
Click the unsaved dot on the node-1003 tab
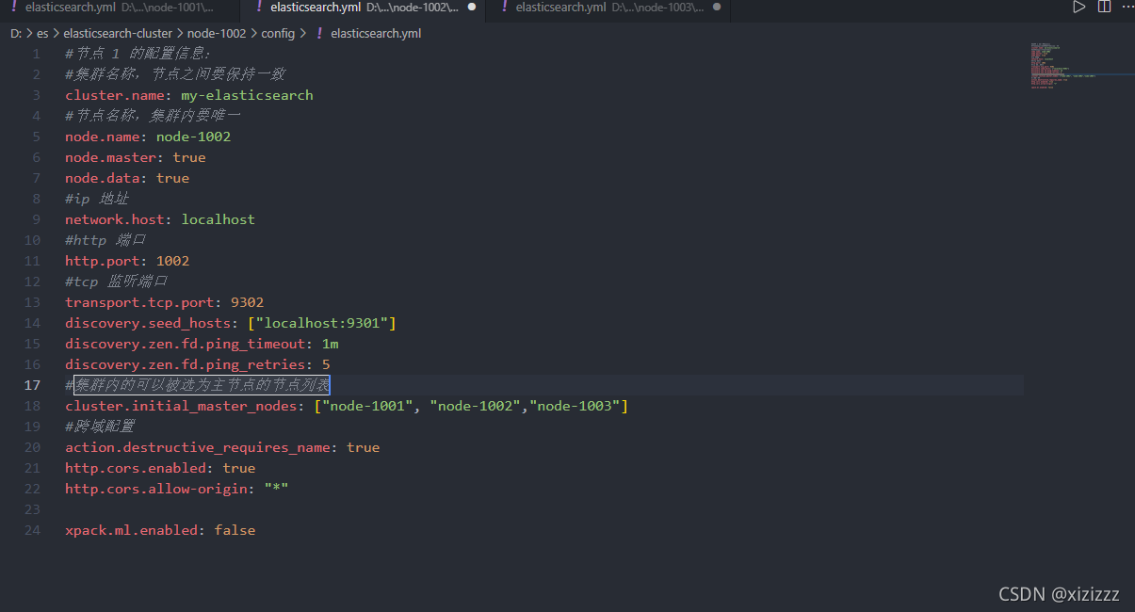click(717, 8)
